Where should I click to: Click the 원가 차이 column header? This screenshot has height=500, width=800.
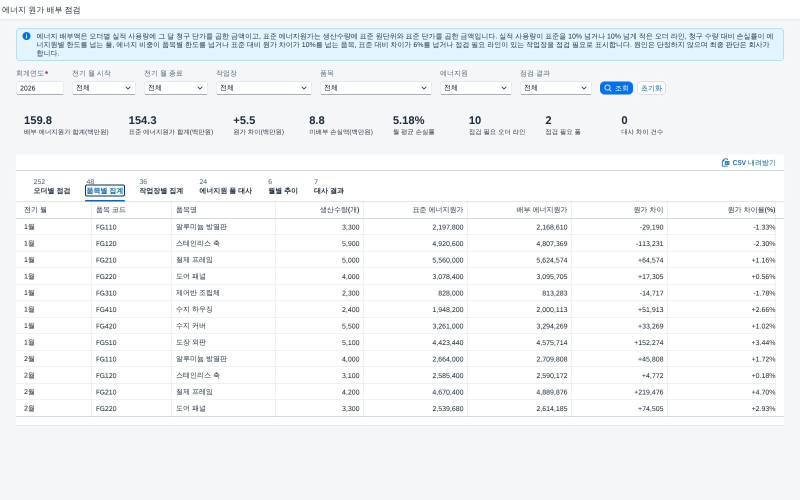619,210
